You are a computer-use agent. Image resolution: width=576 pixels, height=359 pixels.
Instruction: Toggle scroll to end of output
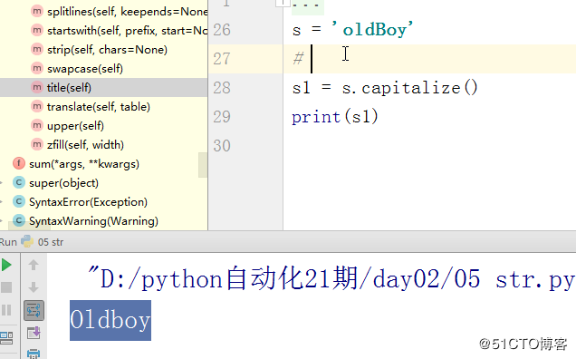point(34,333)
